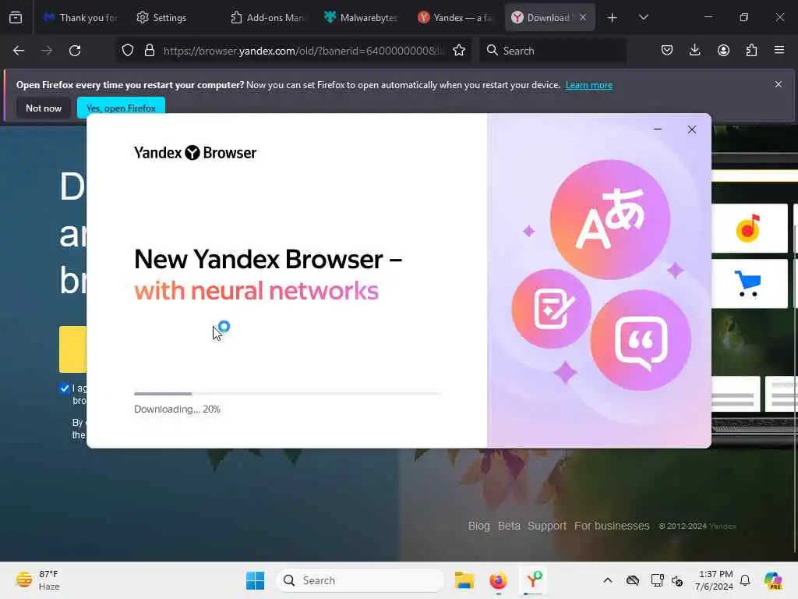Open weather widget showing 87°F Haze
This screenshot has height=599, width=798.
[38, 580]
